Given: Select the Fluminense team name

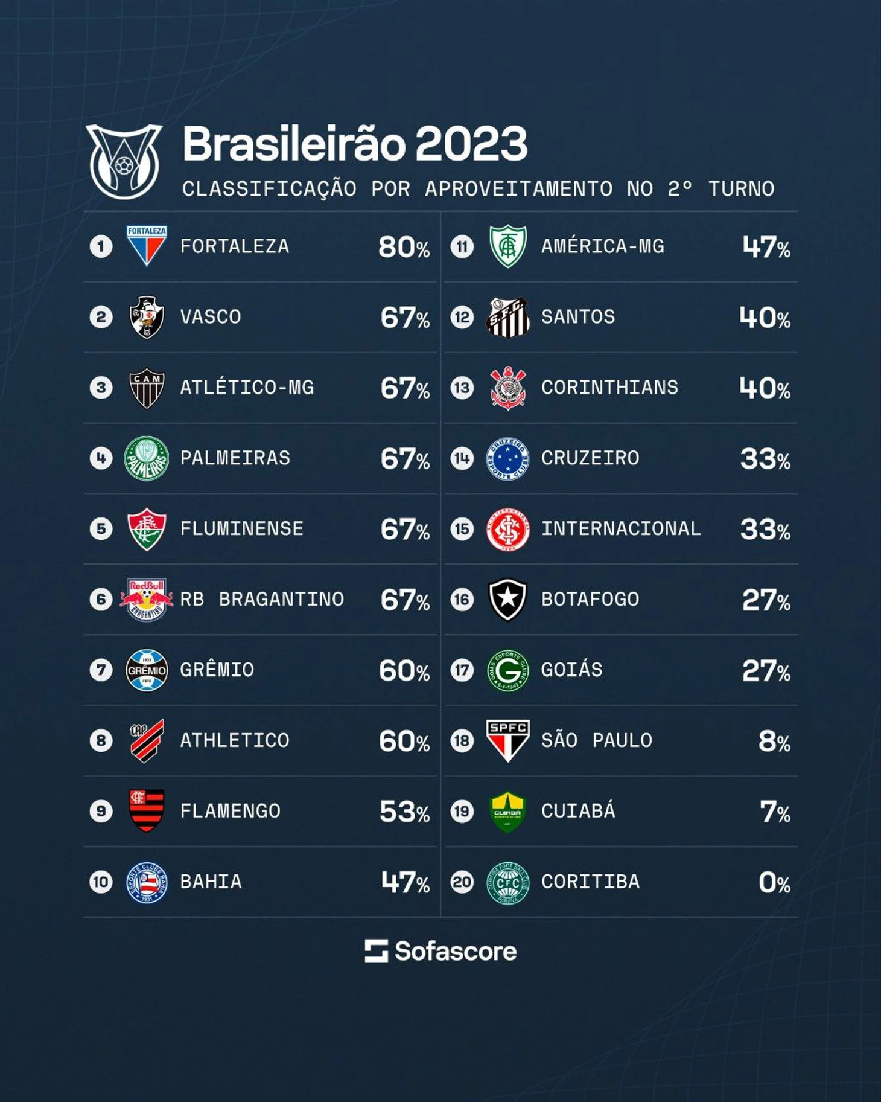Looking at the screenshot, I should tap(241, 529).
